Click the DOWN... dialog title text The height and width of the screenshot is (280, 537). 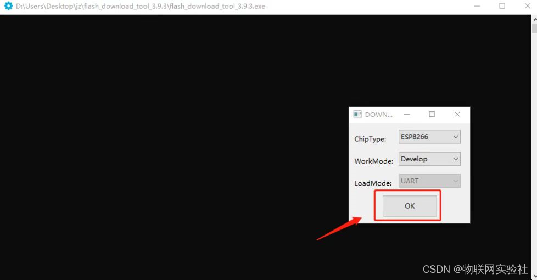point(379,115)
